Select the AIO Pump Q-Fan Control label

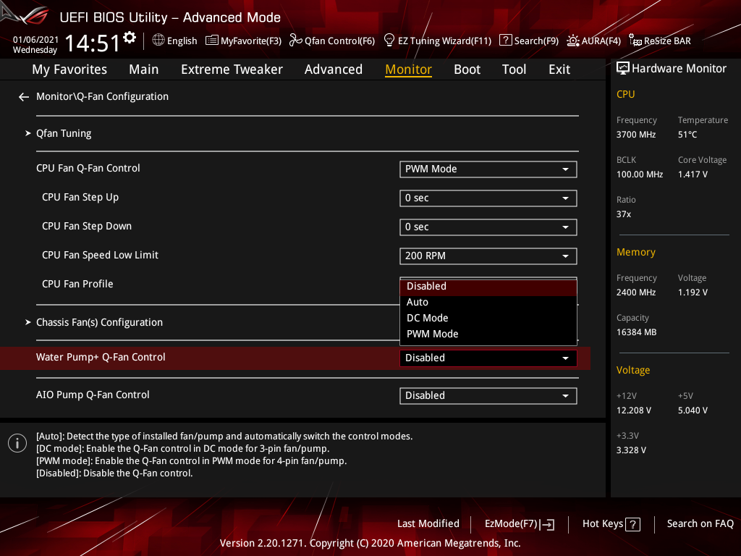pos(93,395)
